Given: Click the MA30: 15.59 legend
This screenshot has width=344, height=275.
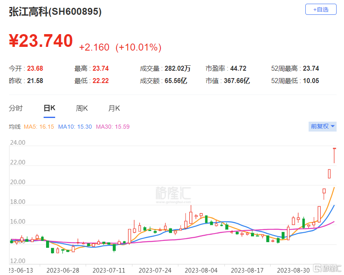Looking at the screenshot, I should [x=113, y=127].
